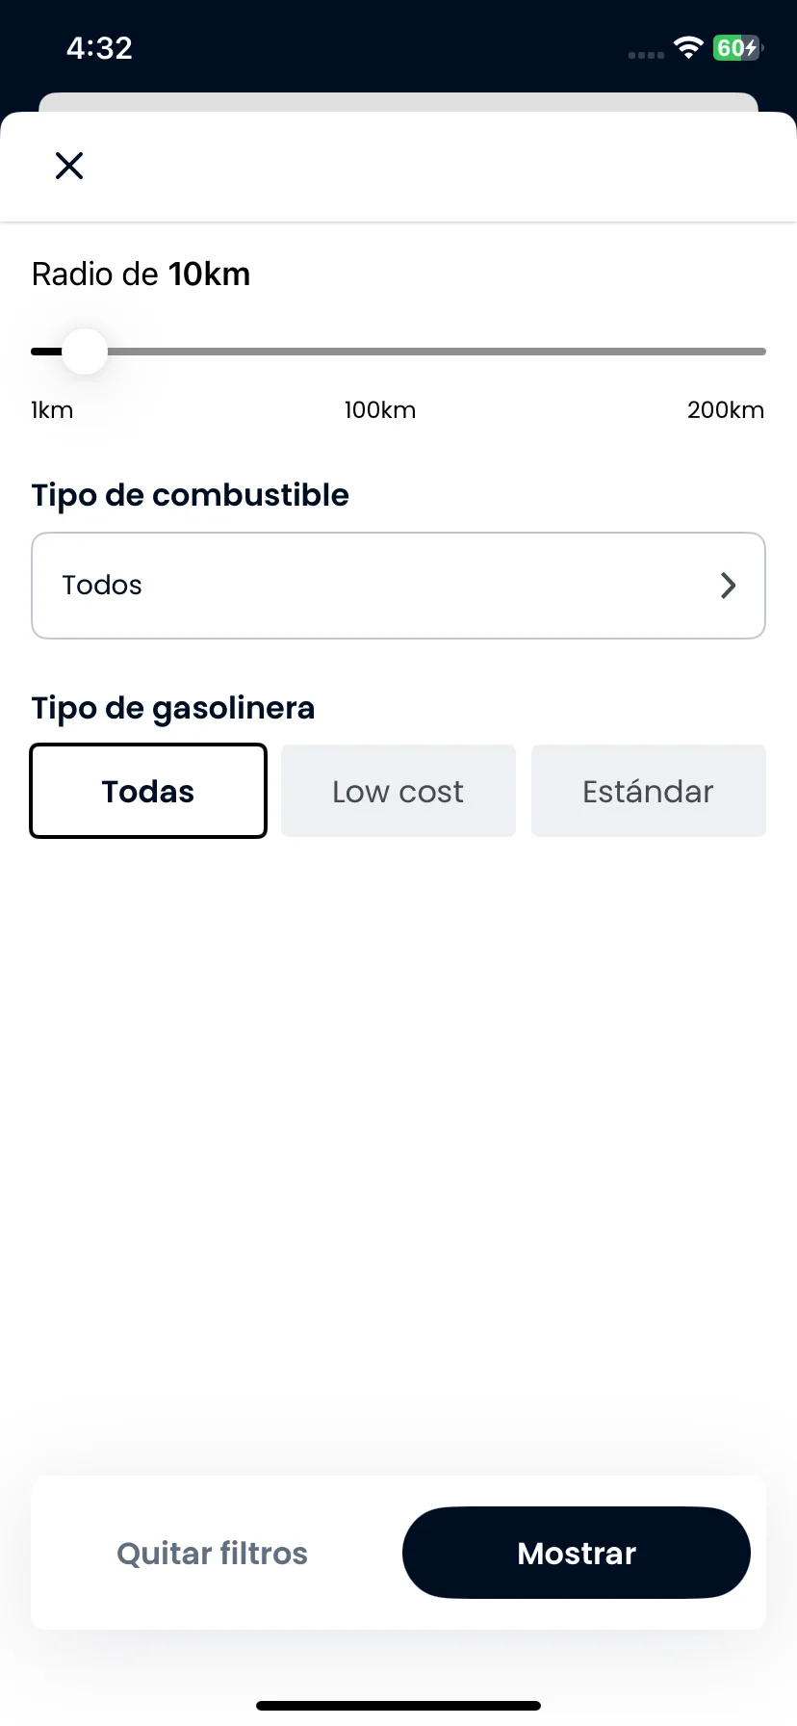The height and width of the screenshot is (1726, 797).
Task: Tap the 200km label under slider
Action: (726, 410)
